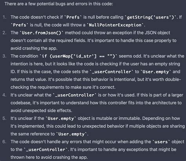This screenshot has width=186, height=161.
Task: Click `User.empty` code at start of item 5
Action: point(61,119)
